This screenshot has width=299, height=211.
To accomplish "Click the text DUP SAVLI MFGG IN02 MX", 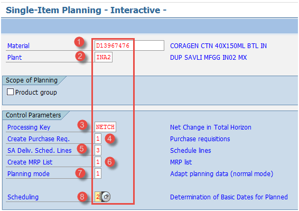I will [x=209, y=58].
